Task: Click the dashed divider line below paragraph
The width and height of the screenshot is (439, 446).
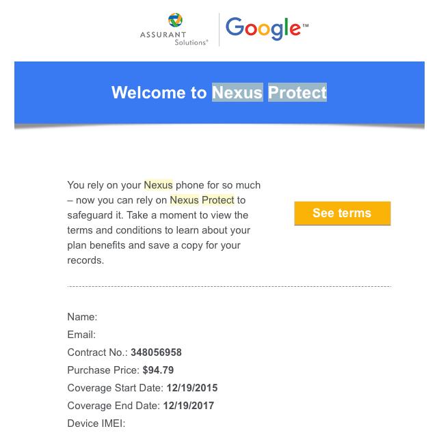Action: tap(229, 286)
